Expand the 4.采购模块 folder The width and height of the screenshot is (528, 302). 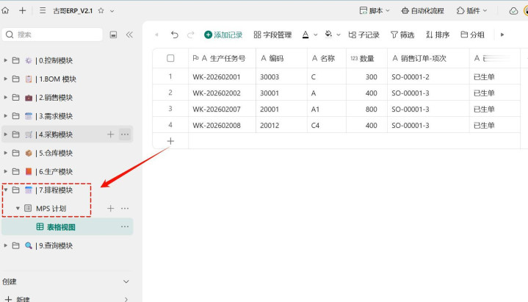[x=7, y=134]
